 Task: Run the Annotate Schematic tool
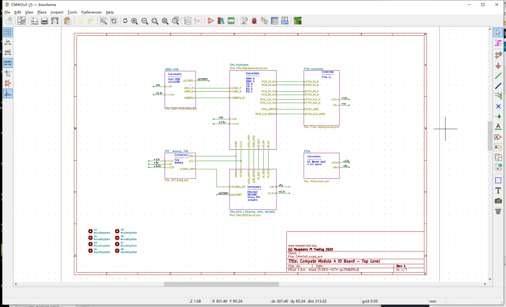tap(244, 21)
